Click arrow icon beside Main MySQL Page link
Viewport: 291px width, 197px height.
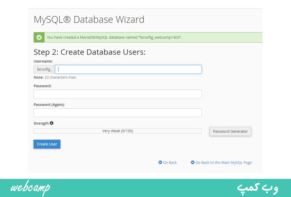[x=193, y=162]
